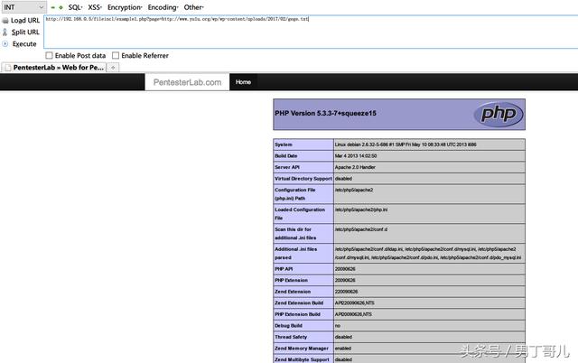Screen dimensions: 578x363
Task: Click the Execute button label
Action: pos(24,44)
